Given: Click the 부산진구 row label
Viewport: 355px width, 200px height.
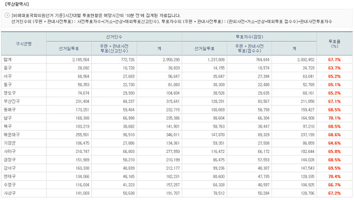Looking at the screenshot, I should click(12, 101).
